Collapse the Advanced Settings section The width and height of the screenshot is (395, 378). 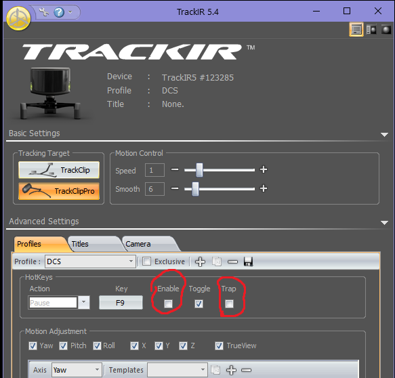pyautogui.click(x=384, y=223)
